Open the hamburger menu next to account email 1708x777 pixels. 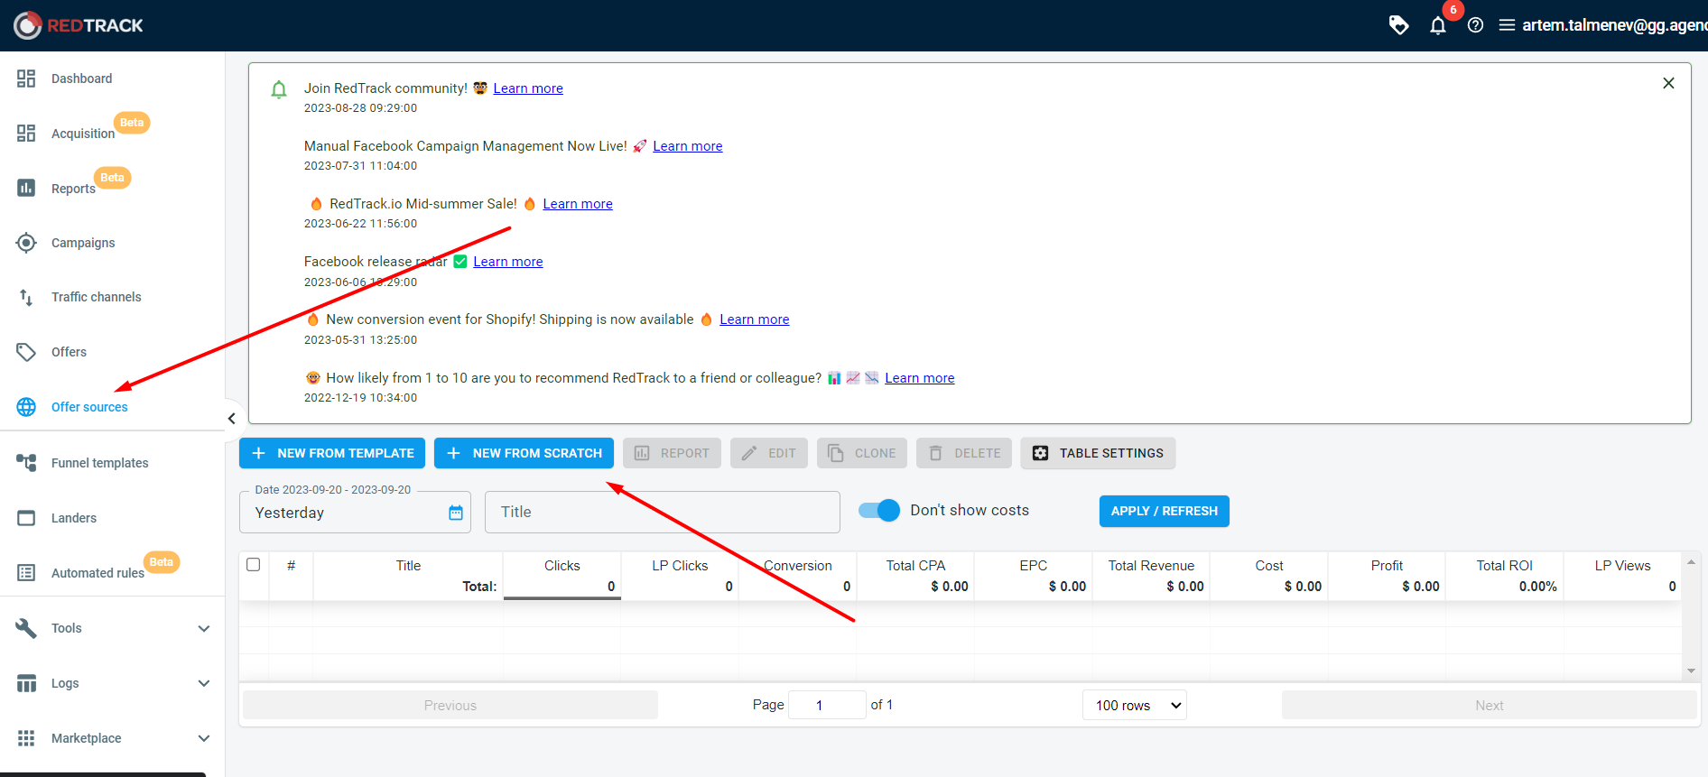tap(1507, 25)
